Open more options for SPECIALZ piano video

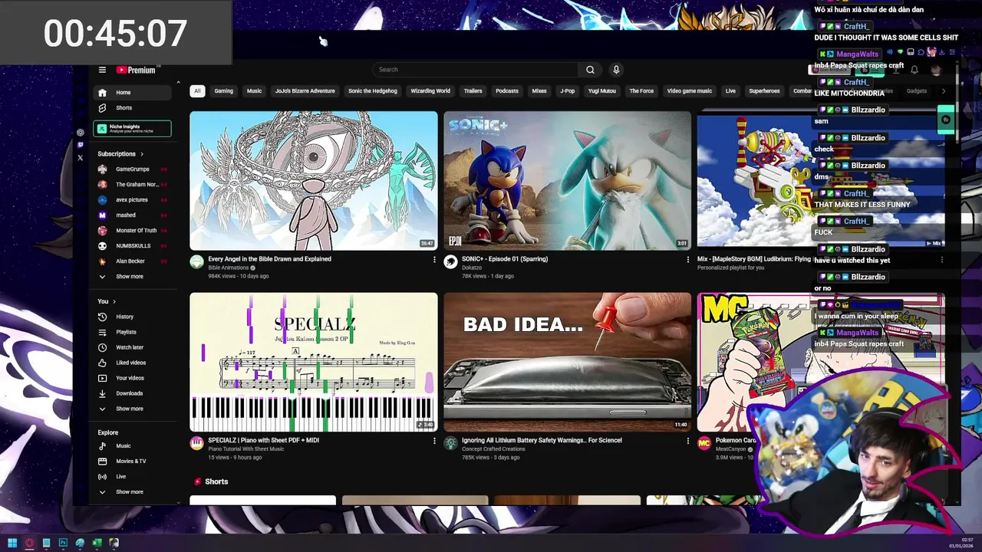[x=434, y=442]
